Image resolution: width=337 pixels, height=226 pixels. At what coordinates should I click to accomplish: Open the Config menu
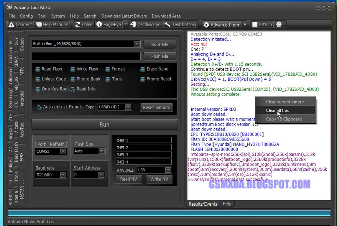click(26, 16)
